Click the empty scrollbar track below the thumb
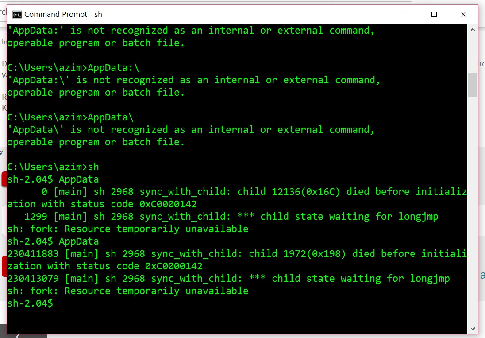 [x=473, y=199]
